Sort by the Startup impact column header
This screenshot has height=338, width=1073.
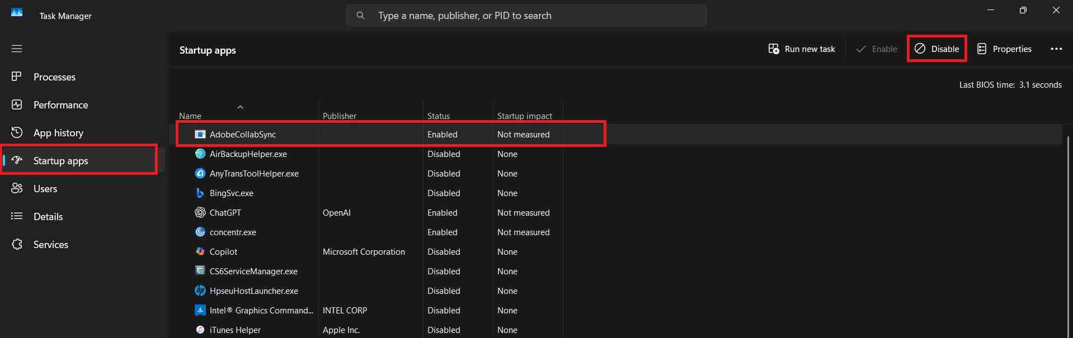525,116
